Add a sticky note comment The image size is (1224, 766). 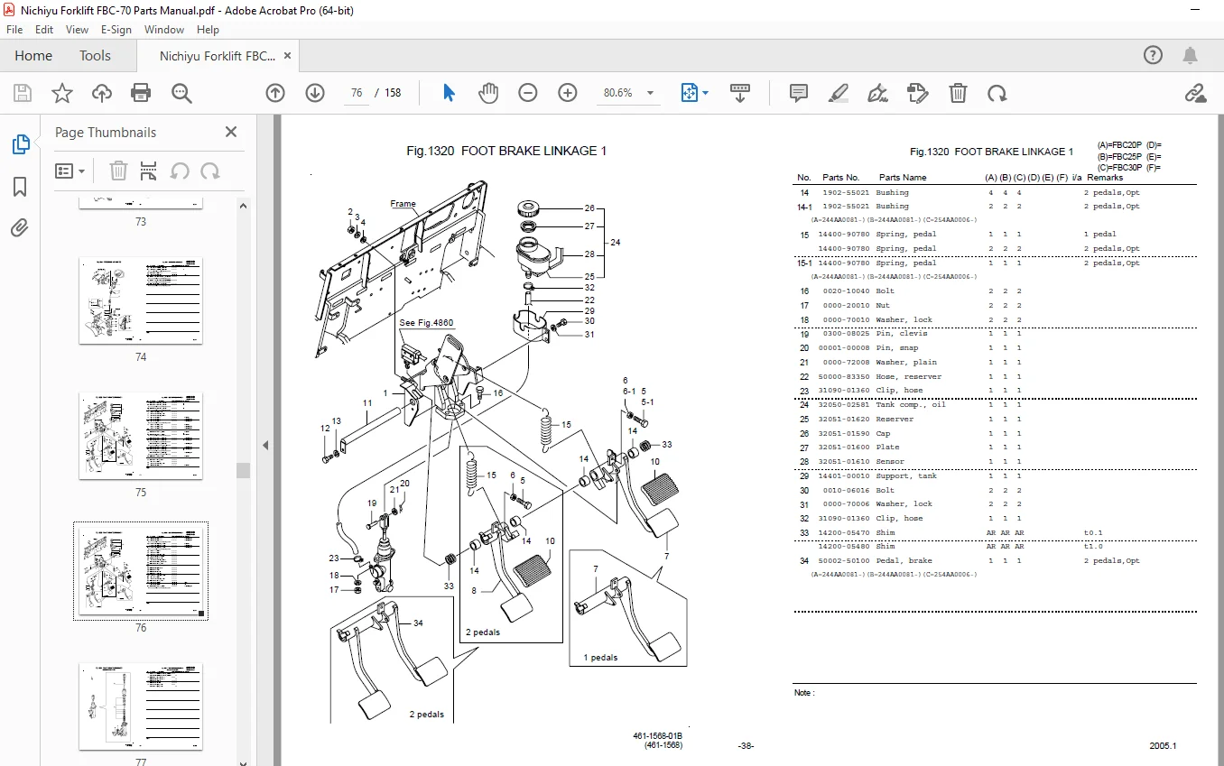(x=798, y=93)
